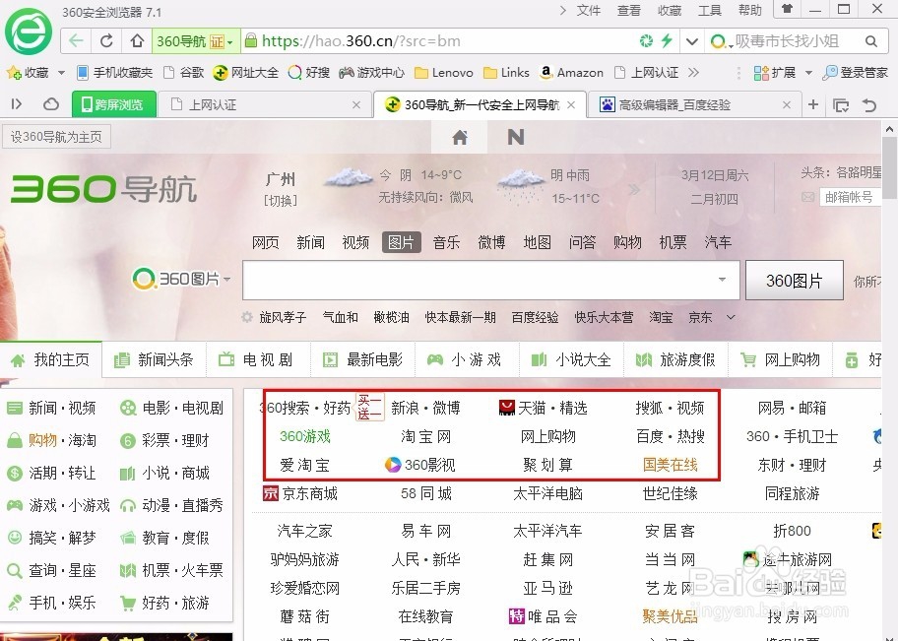Open 工具 menu
898x641 pixels.
tap(710, 10)
